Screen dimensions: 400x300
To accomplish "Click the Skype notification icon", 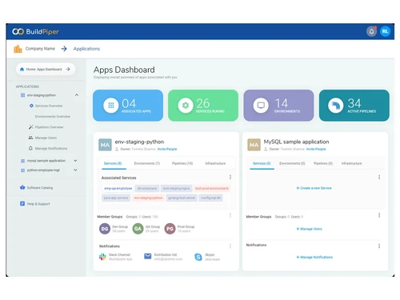I will pyautogui.click(x=198, y=257).
